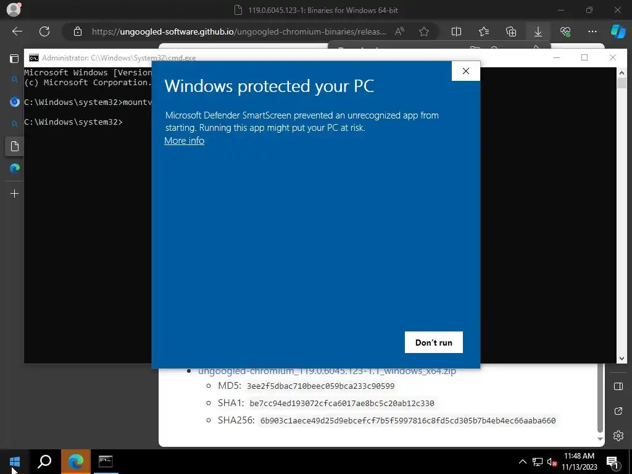Open network status tray icon
Viewport: 632px width, 474px height.
coord(538,462)
